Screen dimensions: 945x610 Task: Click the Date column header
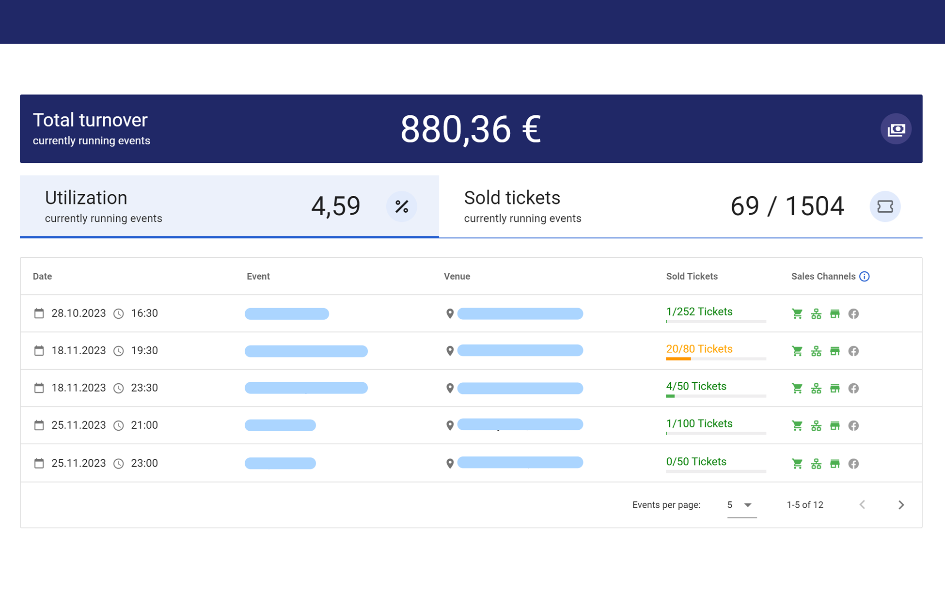click(x=42, y=276)
